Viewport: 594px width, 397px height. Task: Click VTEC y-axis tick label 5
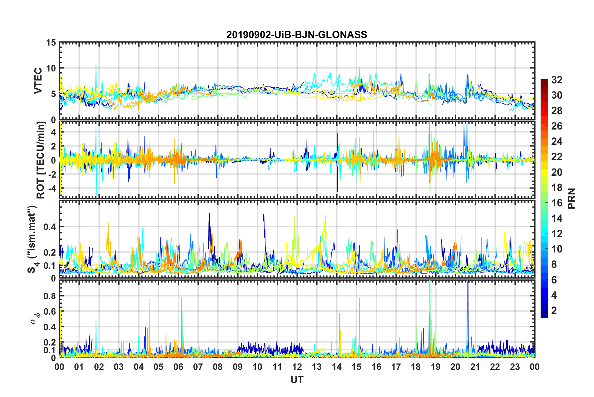53,94
